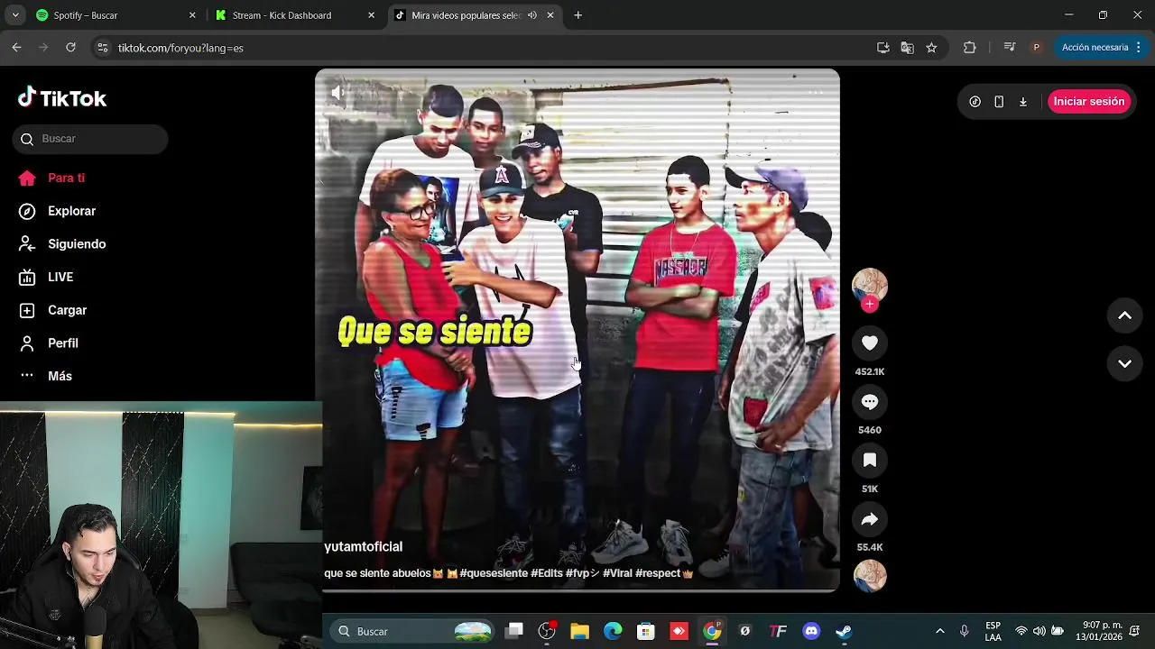Go to the next video arrow
1155x649 pixels.
coord(1125,364)
